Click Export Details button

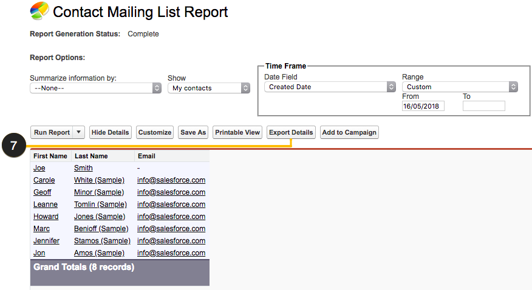291,132
